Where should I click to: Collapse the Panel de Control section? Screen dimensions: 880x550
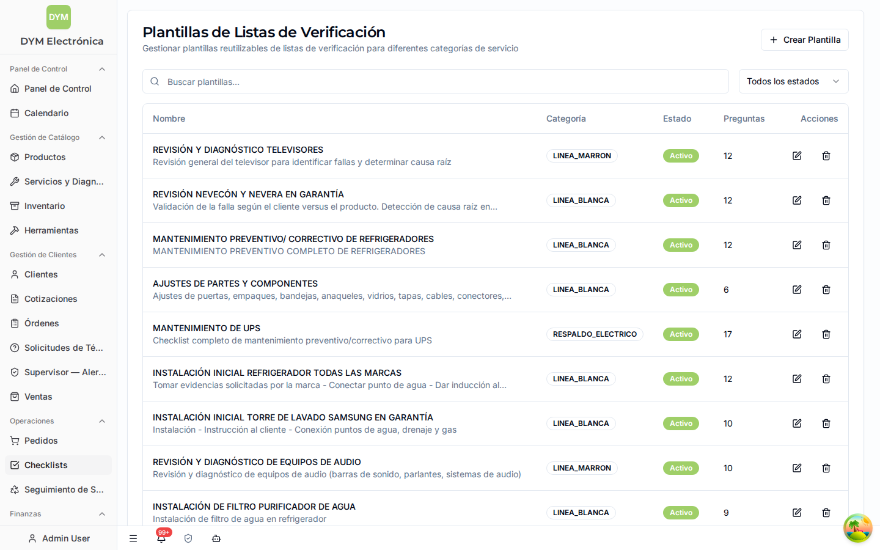[102, 69]
